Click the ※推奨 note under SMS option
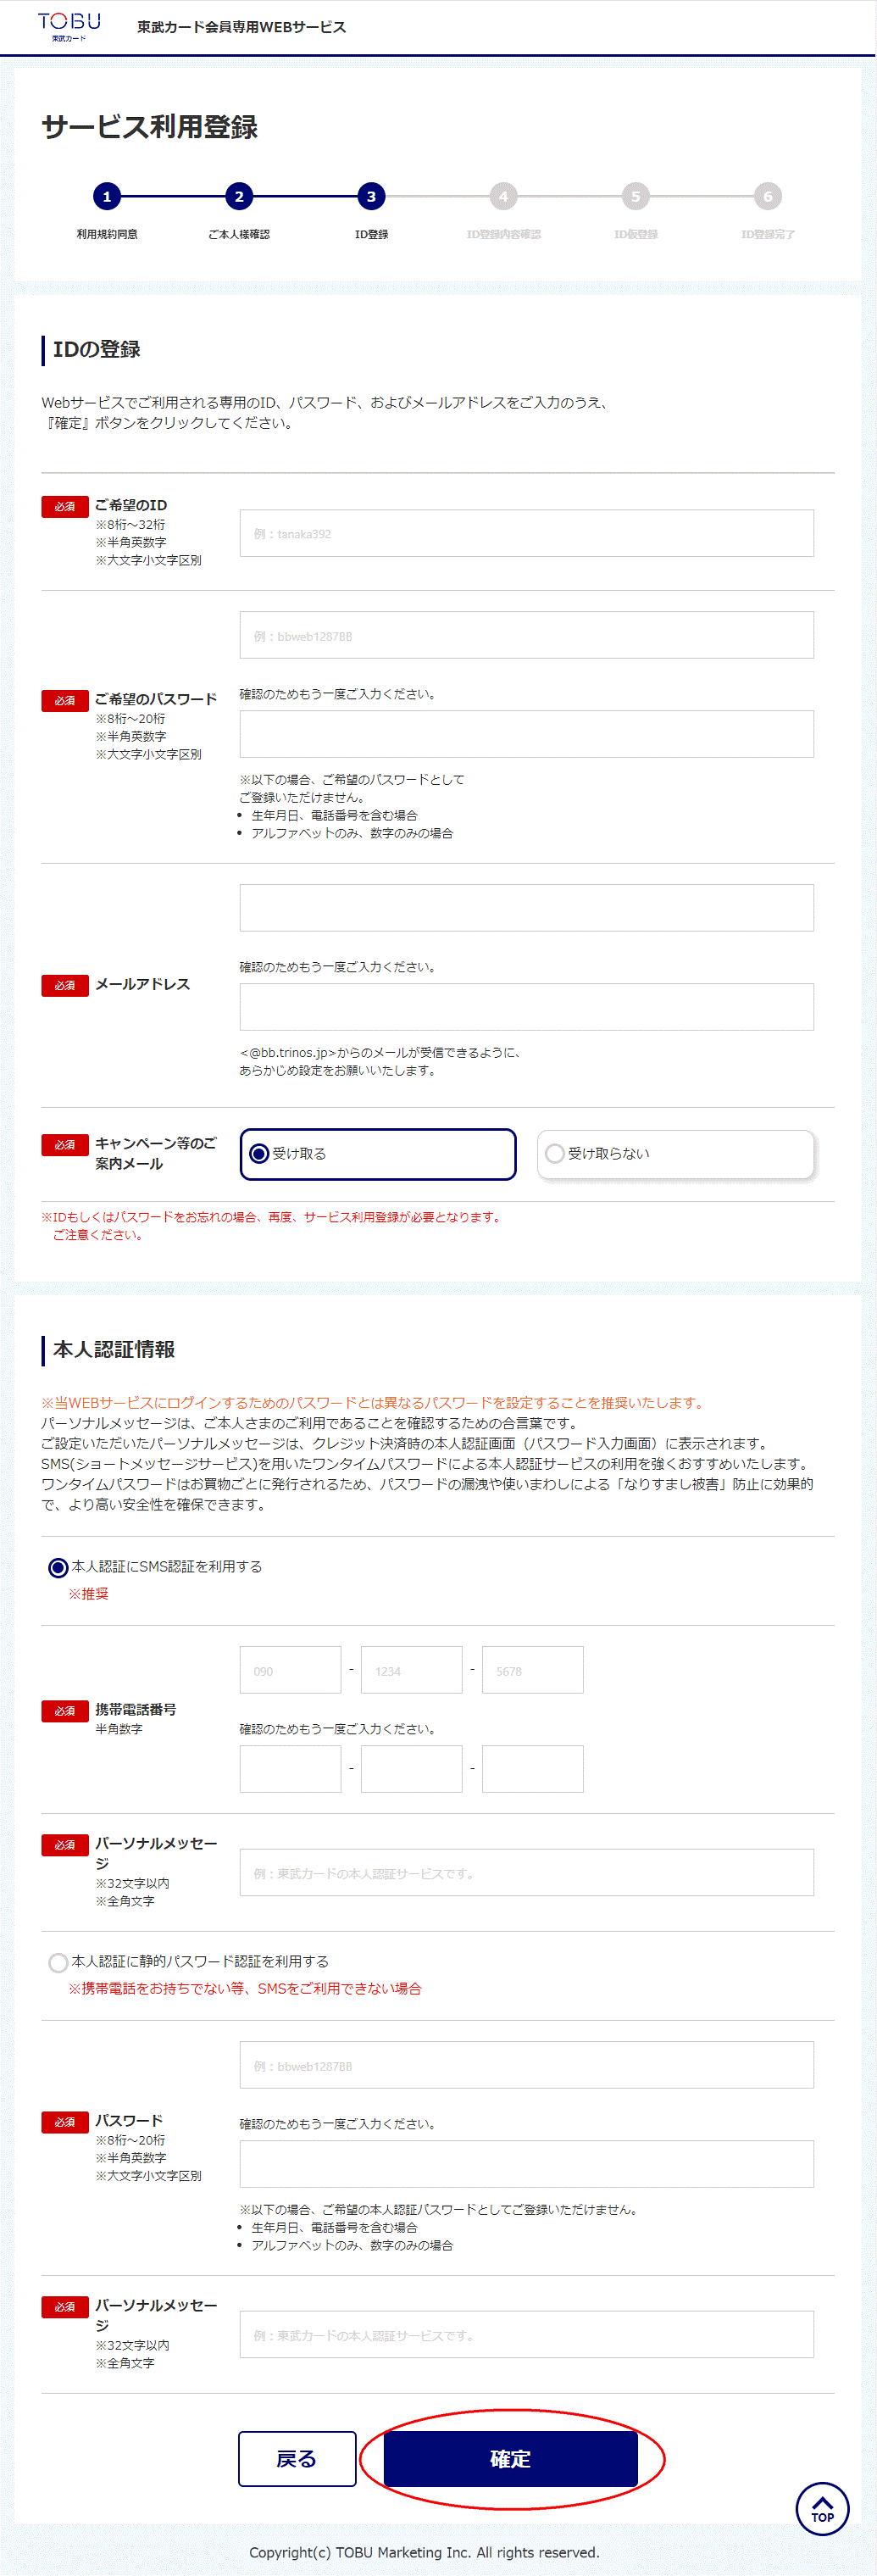 [88, 1593]
